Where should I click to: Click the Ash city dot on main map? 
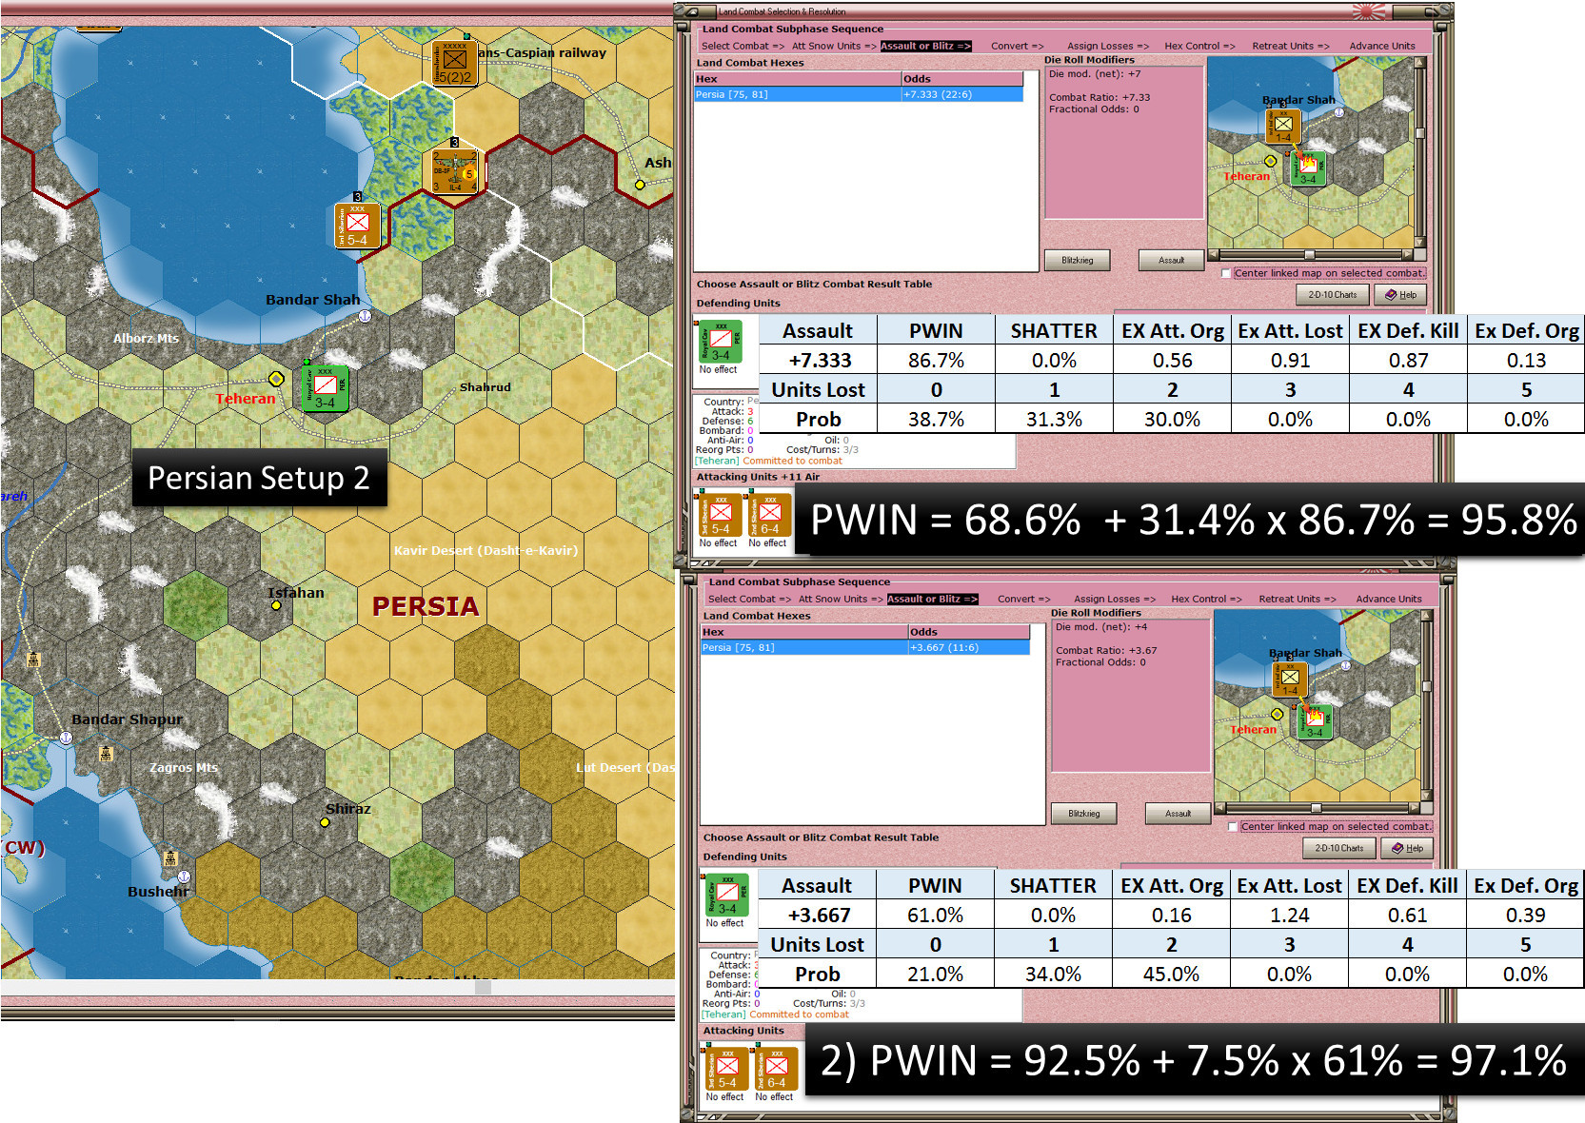coord(640,185)
